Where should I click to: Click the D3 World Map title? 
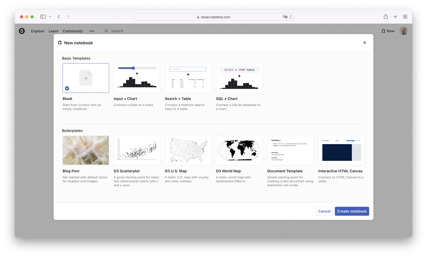[x=228, y=171]
